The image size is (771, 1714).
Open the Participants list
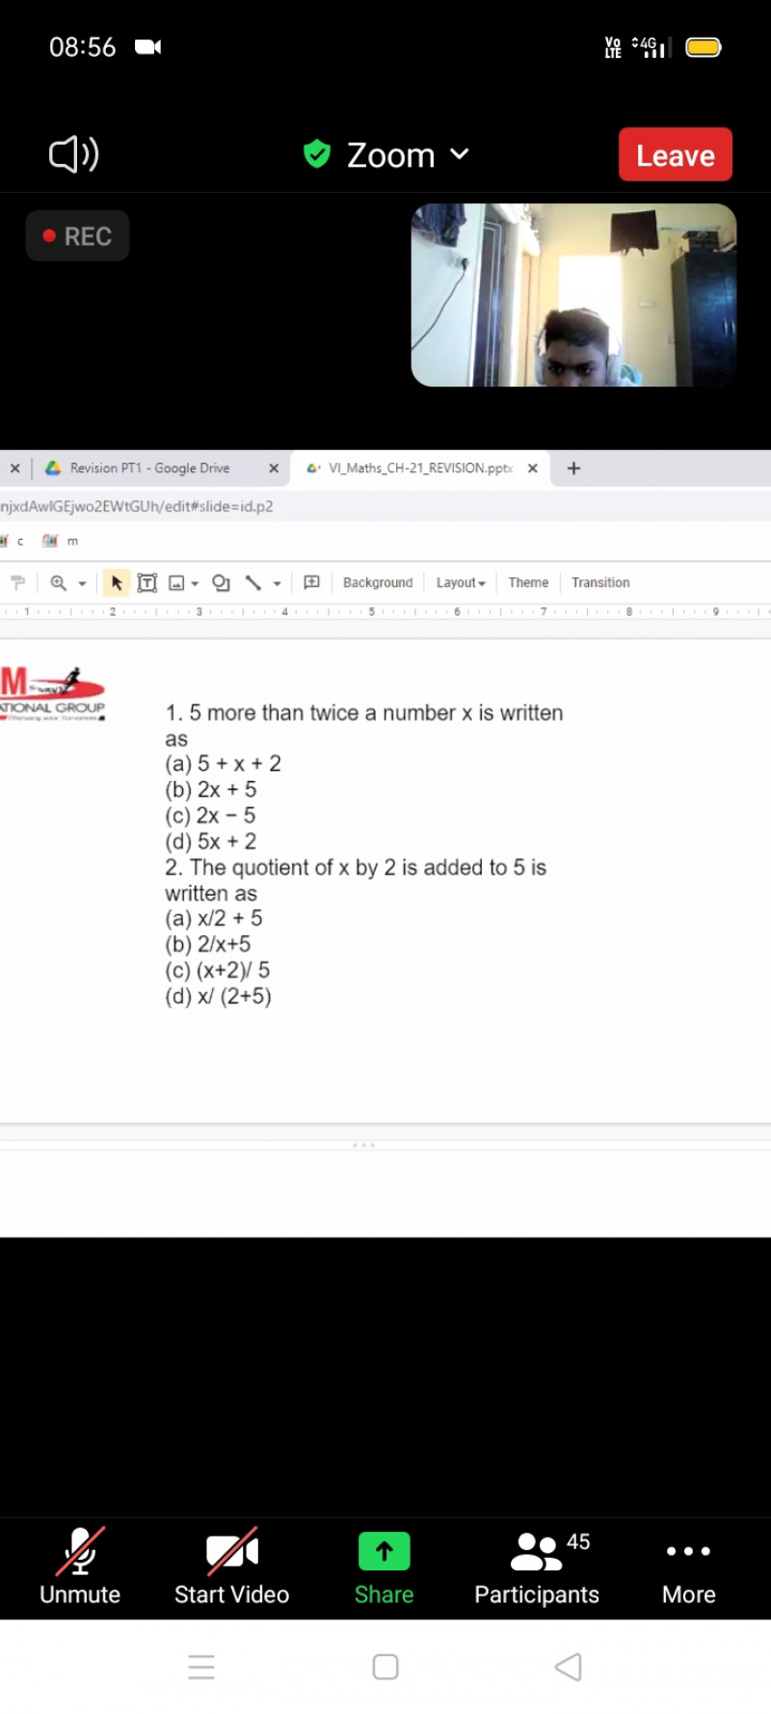pyautogui.click(x=537, y=1566)
